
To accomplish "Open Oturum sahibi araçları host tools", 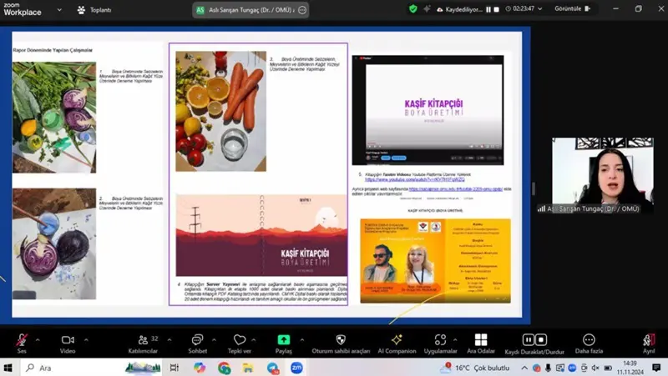I will pos(340,341).
